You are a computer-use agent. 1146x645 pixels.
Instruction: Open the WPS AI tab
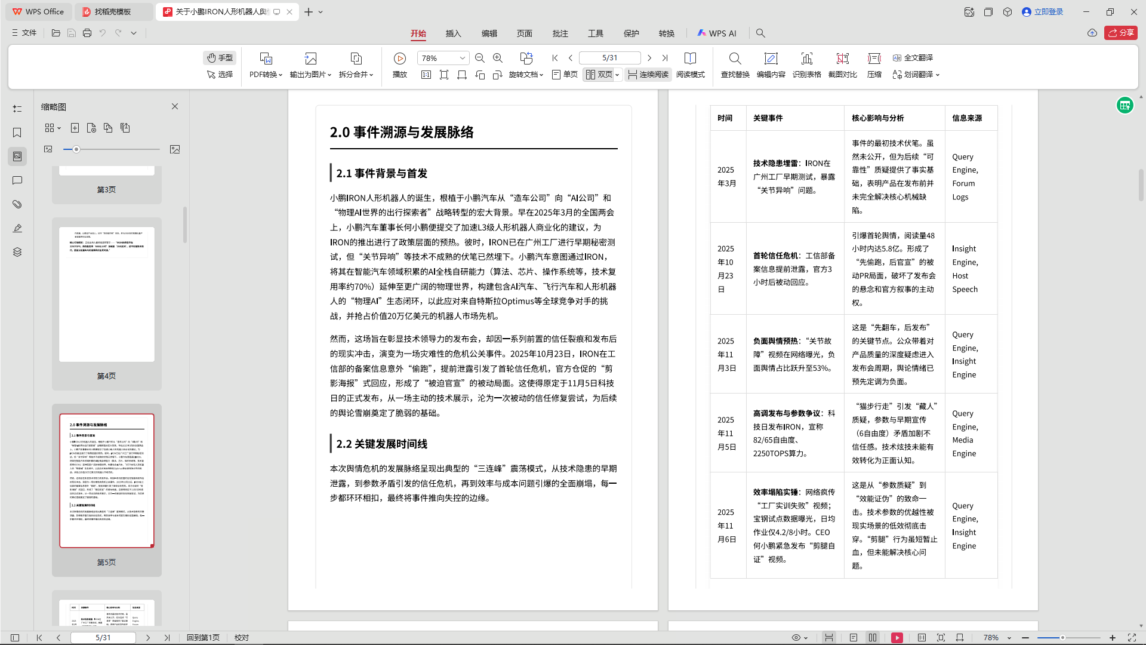(x=717, y=33)
